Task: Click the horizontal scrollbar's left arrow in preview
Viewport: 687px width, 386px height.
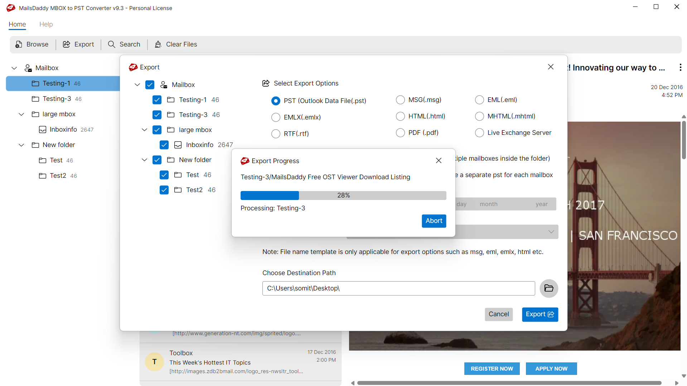Action: [x=353, y=383]
